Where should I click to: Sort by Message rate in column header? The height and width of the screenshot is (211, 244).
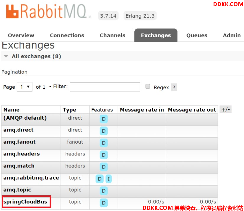[142, 110]
